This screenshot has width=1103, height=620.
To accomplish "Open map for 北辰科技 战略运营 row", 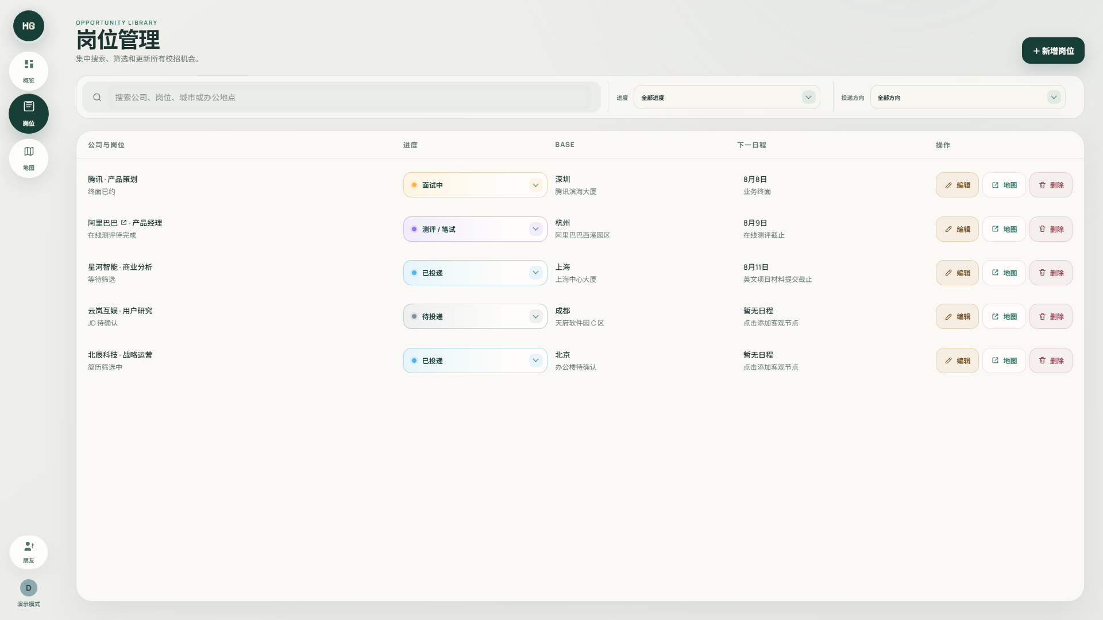I will point(1004,361).
